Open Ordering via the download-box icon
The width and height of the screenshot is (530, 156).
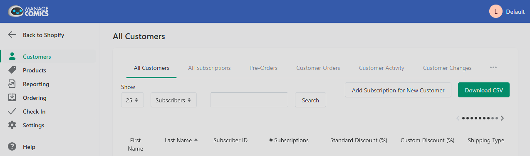(x=12, y=98)
